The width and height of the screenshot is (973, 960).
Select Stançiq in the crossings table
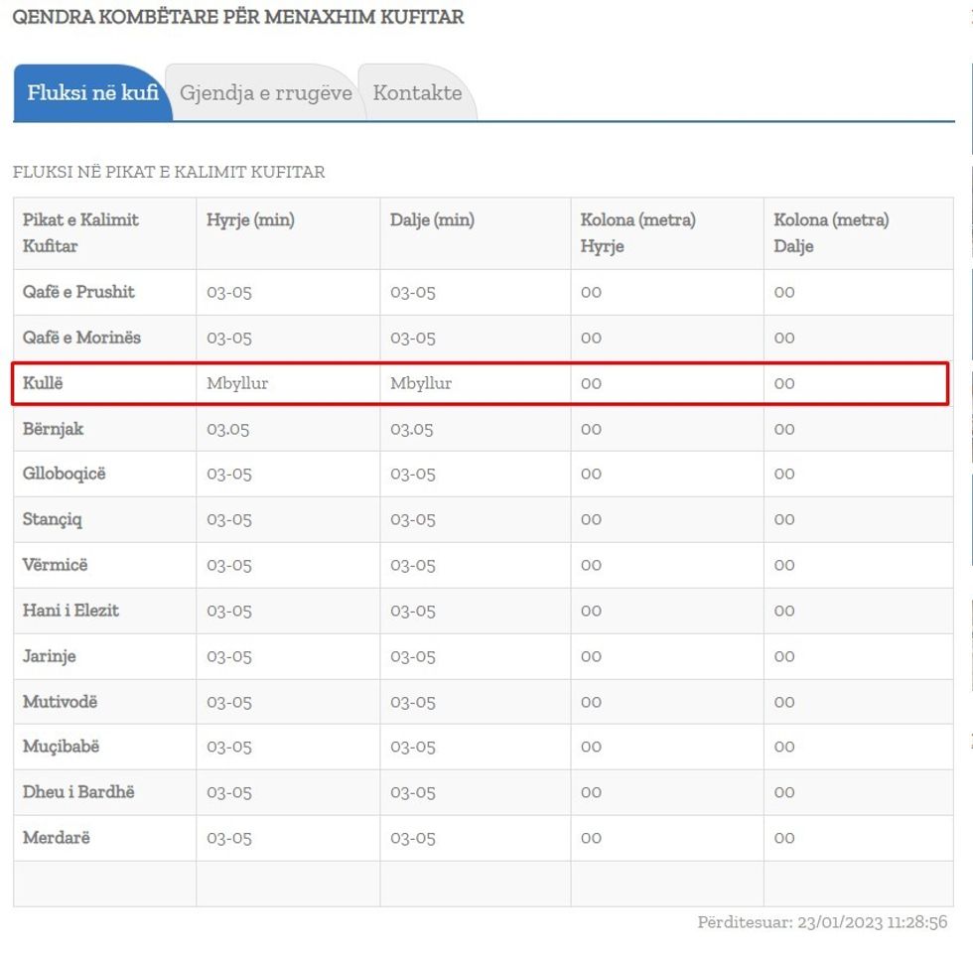53,519
